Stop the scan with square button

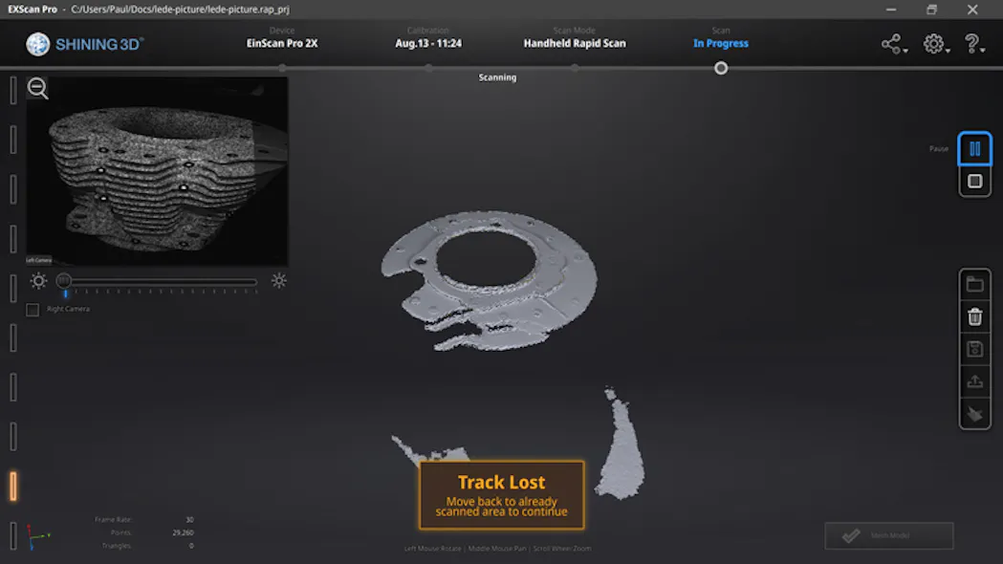pyautogui.click(x=974, y=182)
